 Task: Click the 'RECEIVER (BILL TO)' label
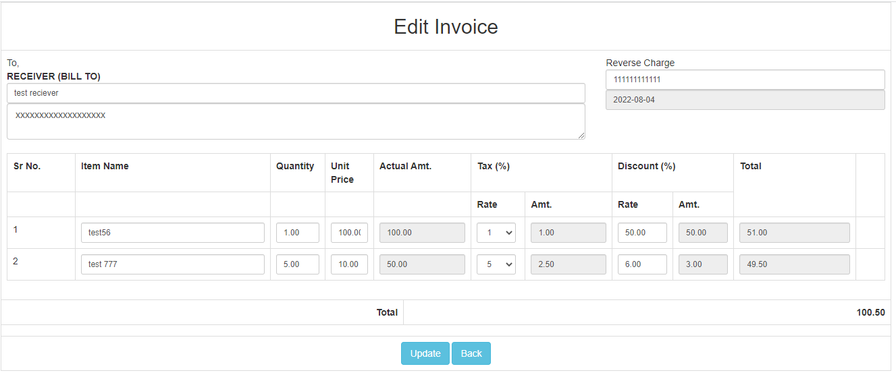(53, 76)
